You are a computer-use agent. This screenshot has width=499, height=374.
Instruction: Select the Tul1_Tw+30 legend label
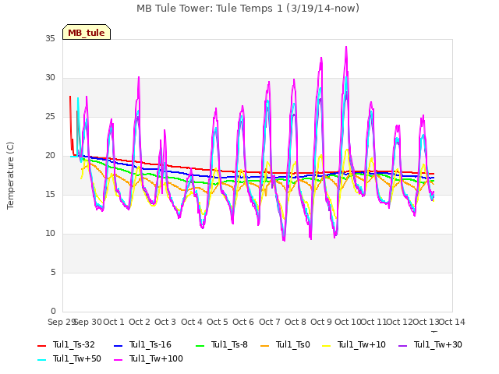click(x=438, y=344)
